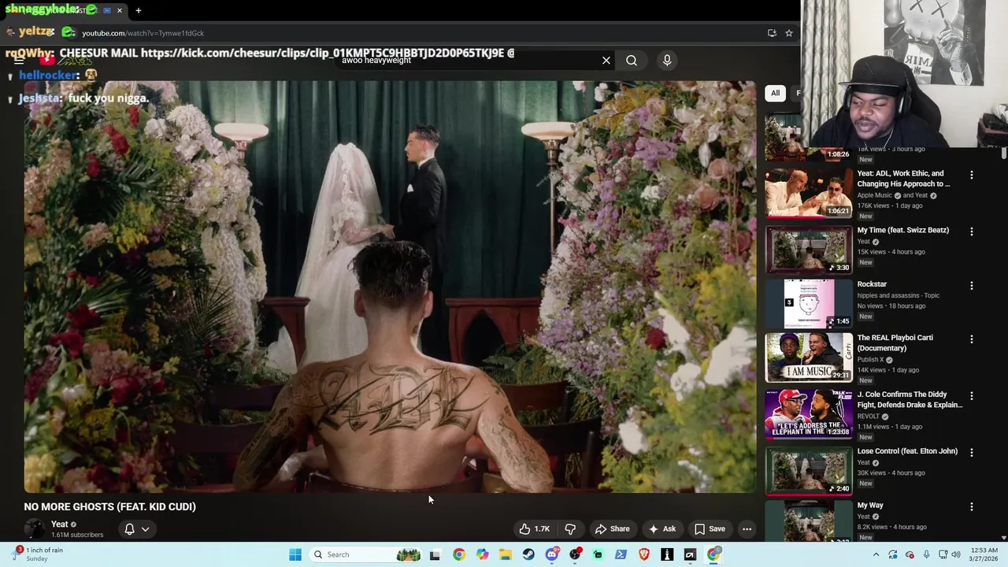Click the youtube.com address bar URL
This screenshot has height=567, width=1008.
point(143,33)
